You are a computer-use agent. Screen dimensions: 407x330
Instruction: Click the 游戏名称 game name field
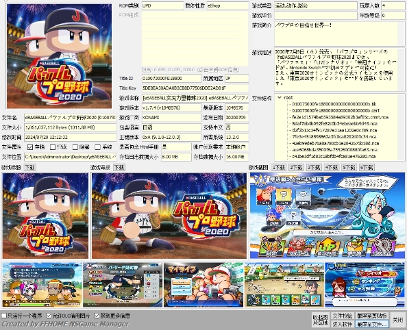point(195,98)
